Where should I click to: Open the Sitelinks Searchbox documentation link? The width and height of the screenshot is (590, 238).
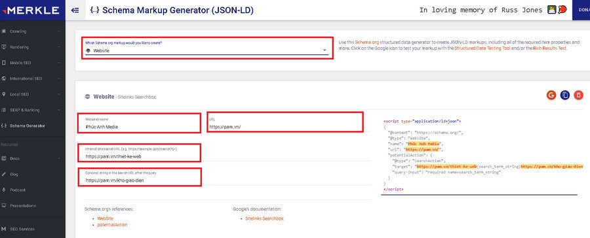[x=264, y=218]
